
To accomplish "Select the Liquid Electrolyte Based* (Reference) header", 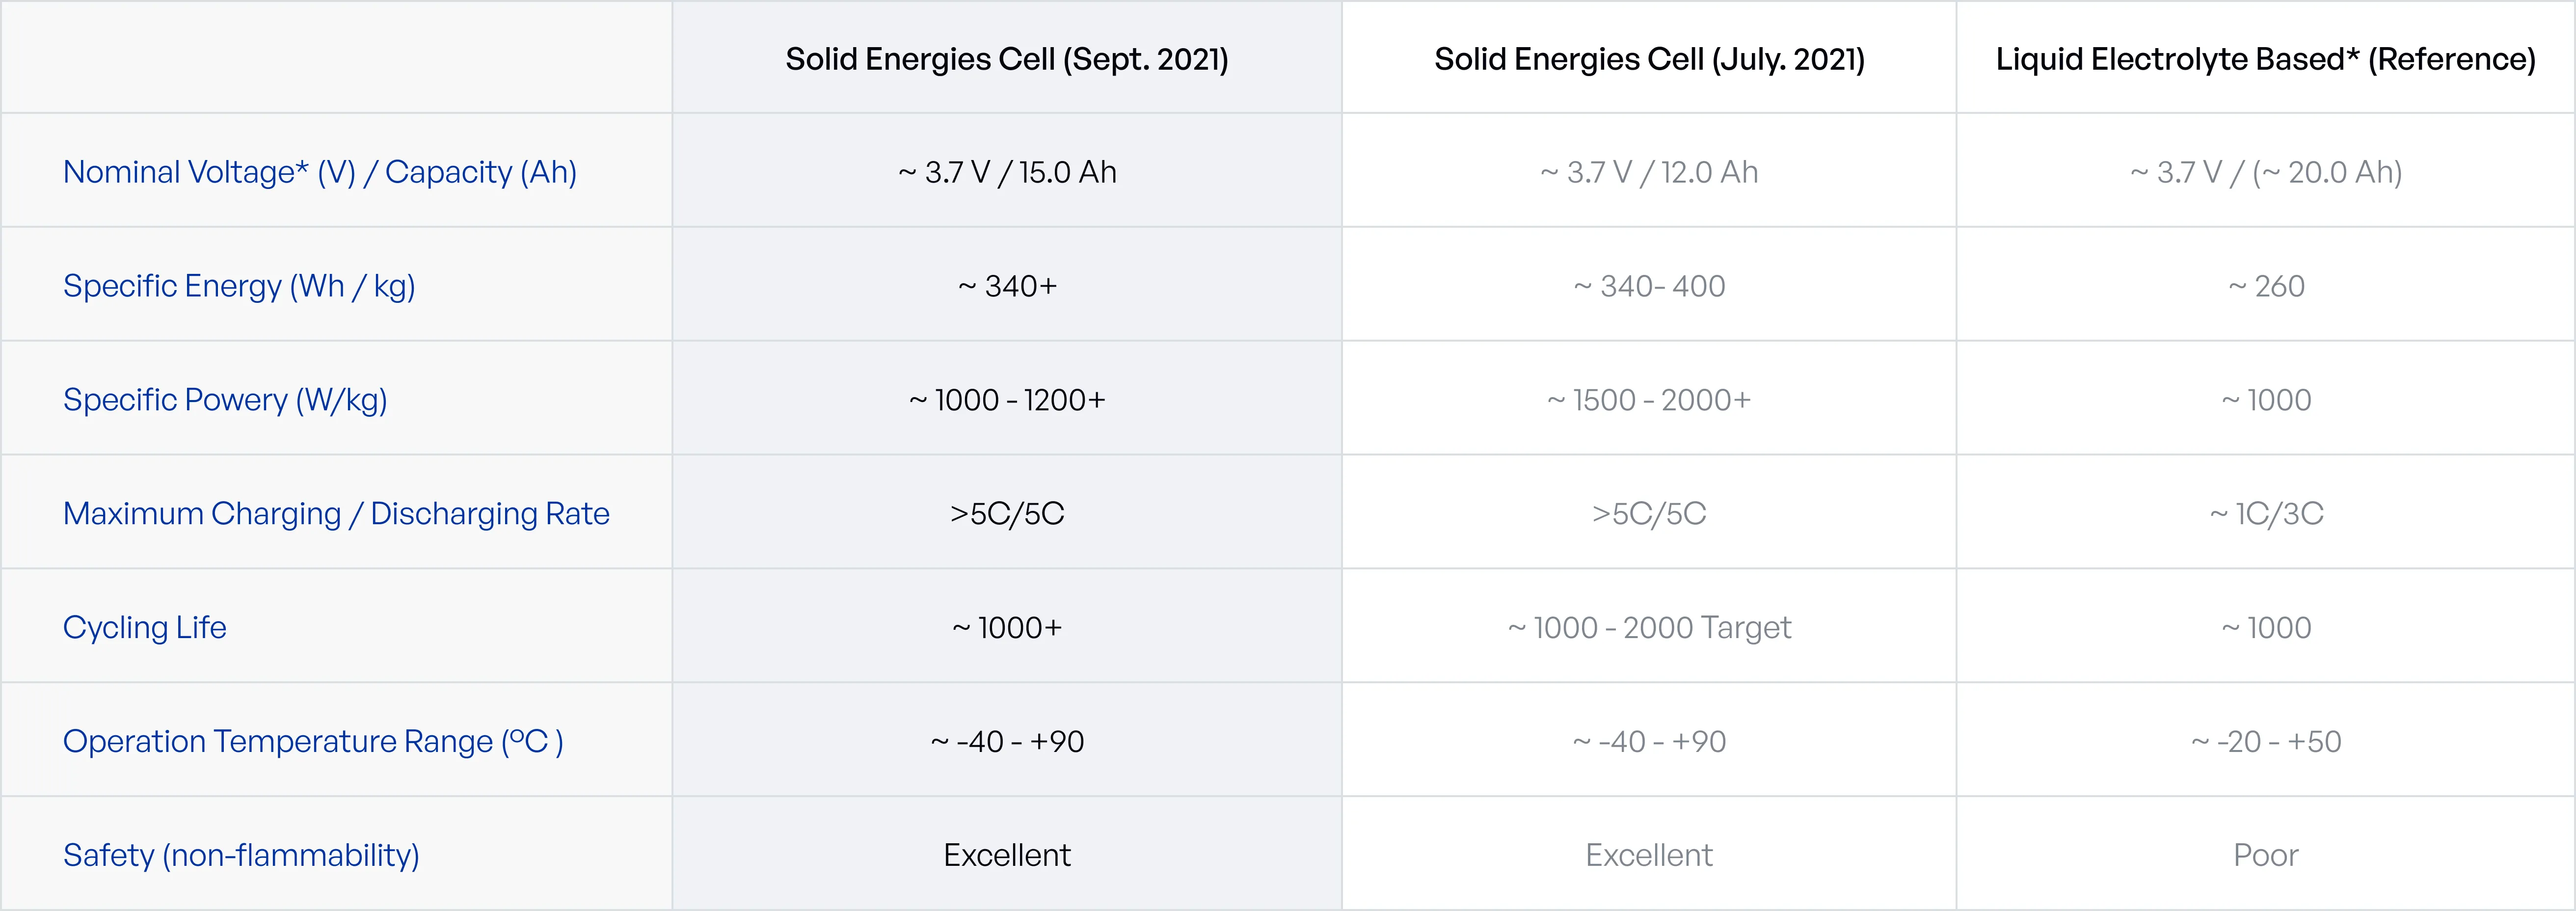I will click(x=2265, y=59).
